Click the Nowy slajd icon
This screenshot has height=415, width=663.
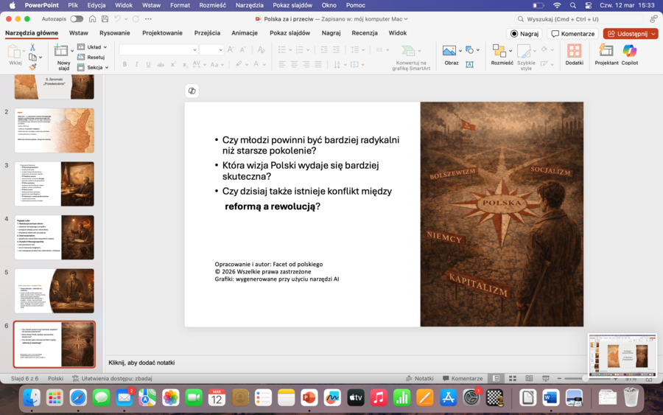click(62, 51)
